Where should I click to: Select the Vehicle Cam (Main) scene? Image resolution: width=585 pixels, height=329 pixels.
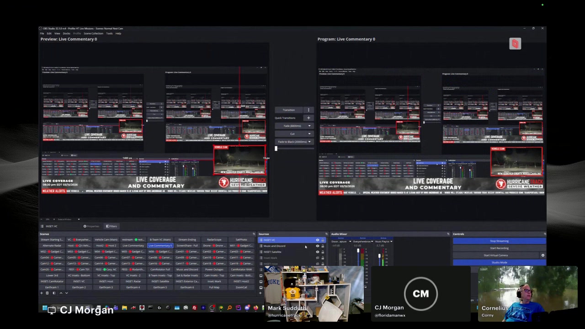(x=106, y=239)
